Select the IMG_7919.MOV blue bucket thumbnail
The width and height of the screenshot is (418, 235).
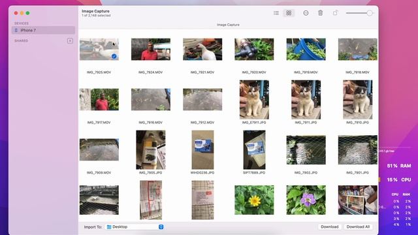(306, 50)
